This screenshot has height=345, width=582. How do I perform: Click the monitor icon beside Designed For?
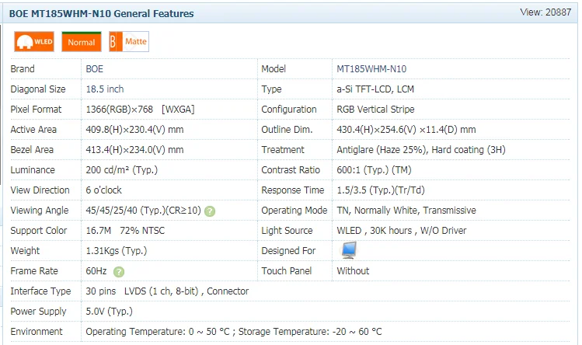point(349,250)
